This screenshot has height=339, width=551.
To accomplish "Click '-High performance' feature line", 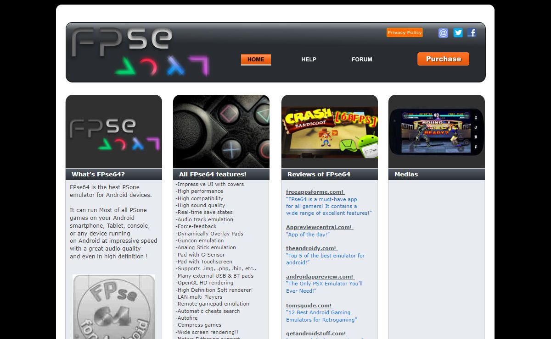I will [x=199, y=191].
